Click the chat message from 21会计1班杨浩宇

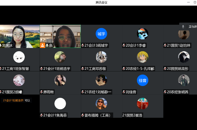(x=16, y=101)
